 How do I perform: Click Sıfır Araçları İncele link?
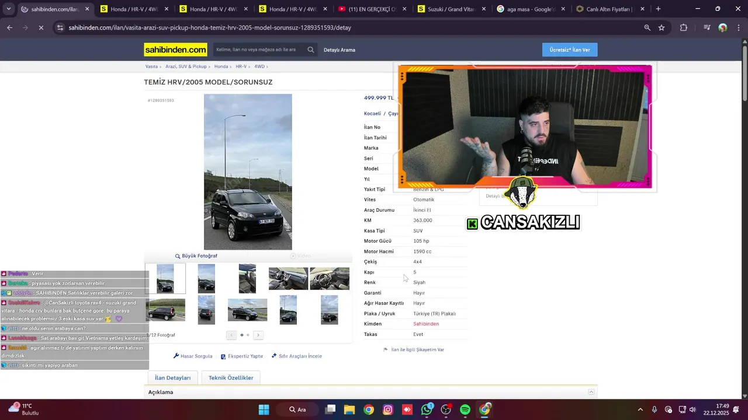(x=297, y=356)
